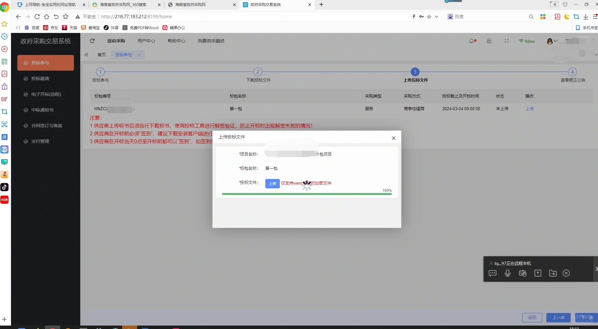Click the 竞争性磋商 table cell
This screenshot has width=598, height=329.
point(414,109)
